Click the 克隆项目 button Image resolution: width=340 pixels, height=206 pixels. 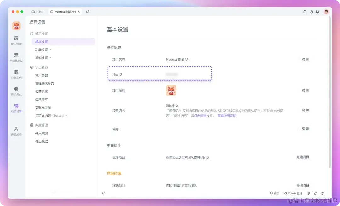coord(303,157)
